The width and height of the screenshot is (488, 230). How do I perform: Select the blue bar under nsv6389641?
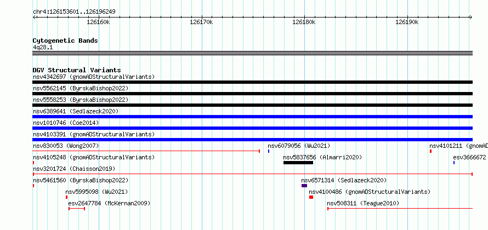(x=252, y=117)
